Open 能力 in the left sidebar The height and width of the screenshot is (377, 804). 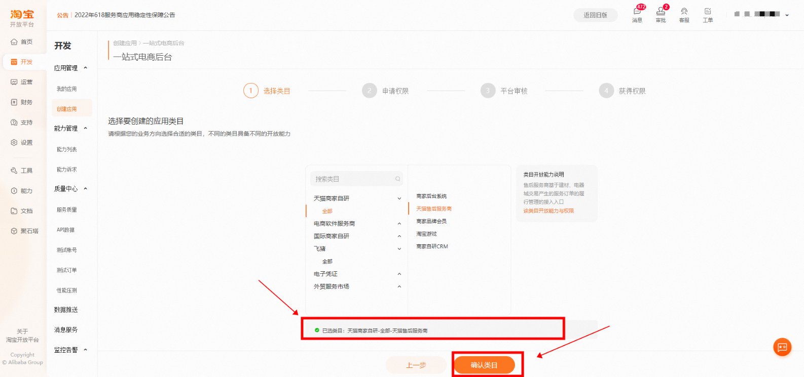point(22,191)
